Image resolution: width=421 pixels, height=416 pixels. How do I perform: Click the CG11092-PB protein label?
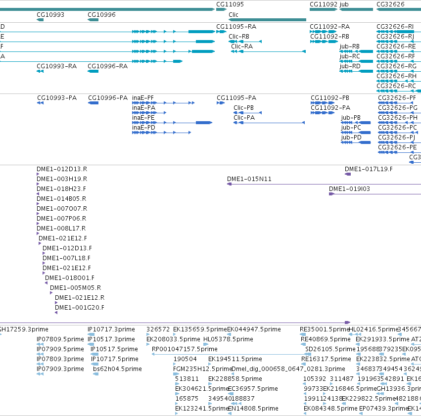coord(330,98)
